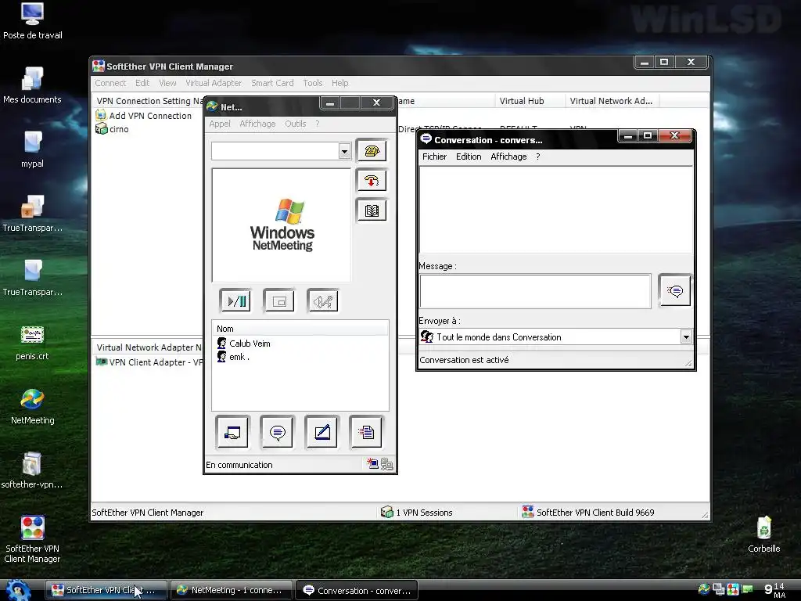Open SoftEther VPN Client Manager desktop icon
This screenshot has width=801, height=601.
[32, 539]
